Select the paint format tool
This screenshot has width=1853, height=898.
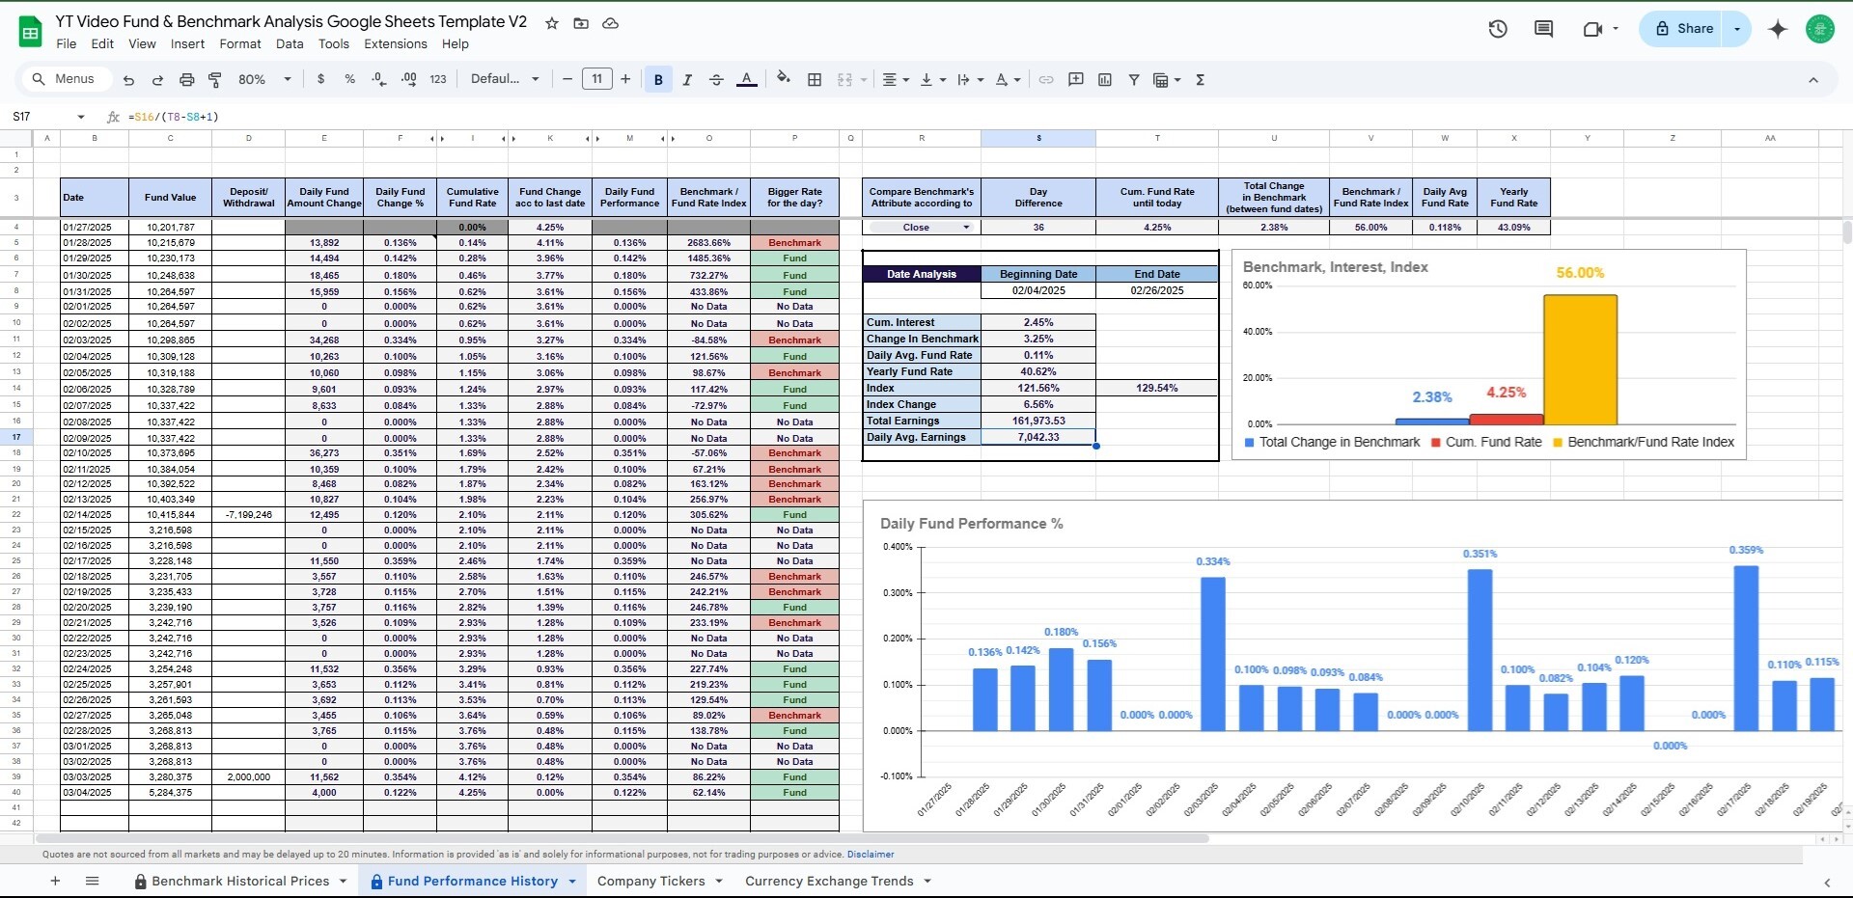[215, 80]
